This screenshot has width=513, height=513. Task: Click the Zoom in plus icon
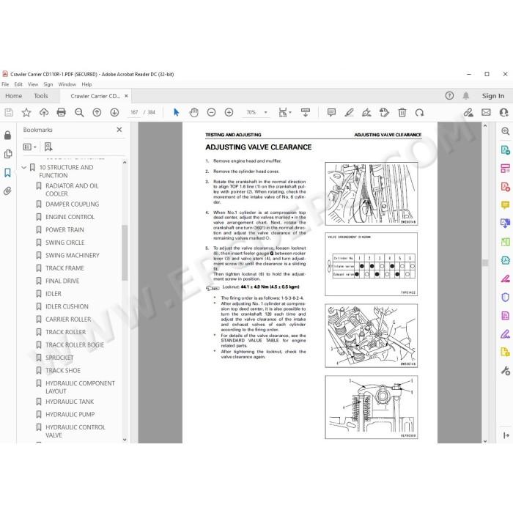pyautogui.click(x=229, y=113)
